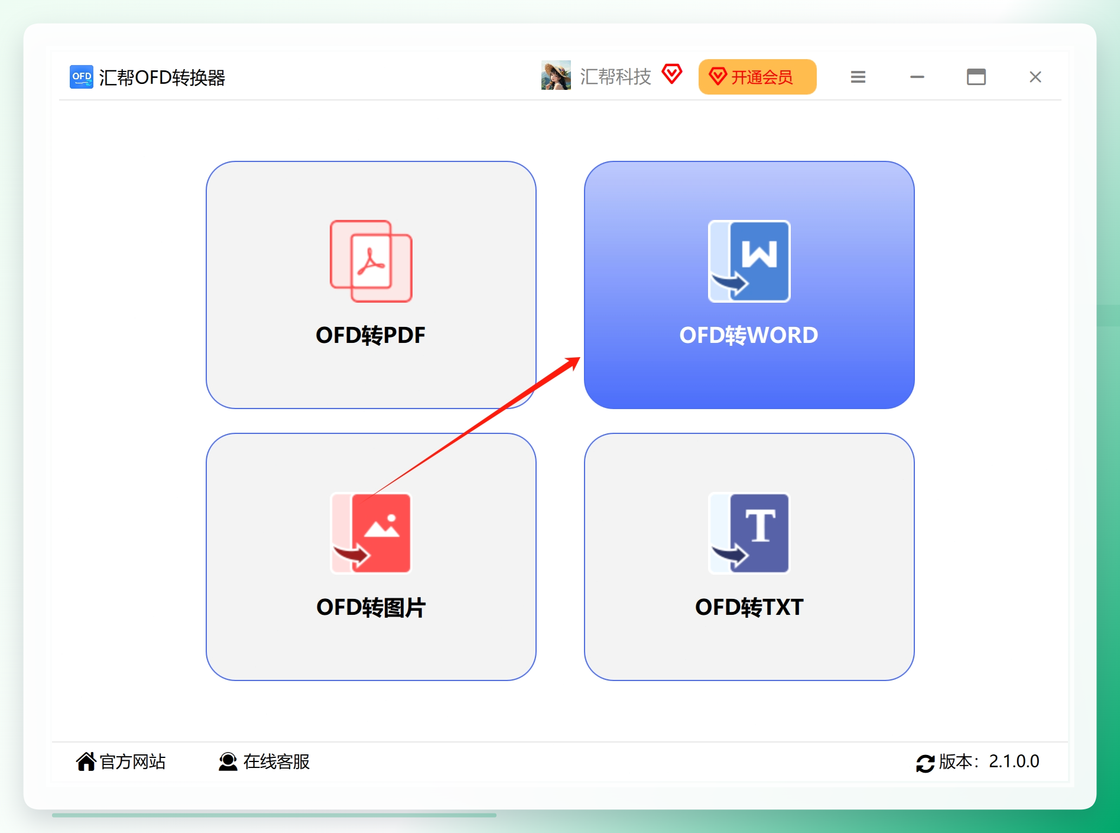
Task: Maximize the converter window
Action: (976, 77)
